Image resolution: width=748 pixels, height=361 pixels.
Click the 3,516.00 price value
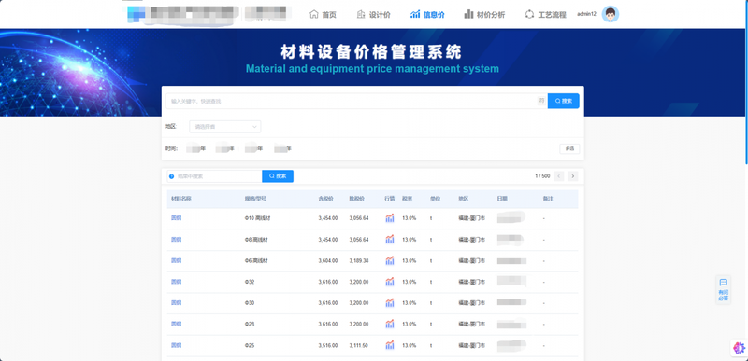point(328,345)
